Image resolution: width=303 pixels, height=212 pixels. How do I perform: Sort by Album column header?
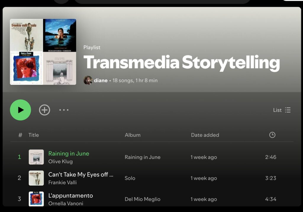click(133, 135)
